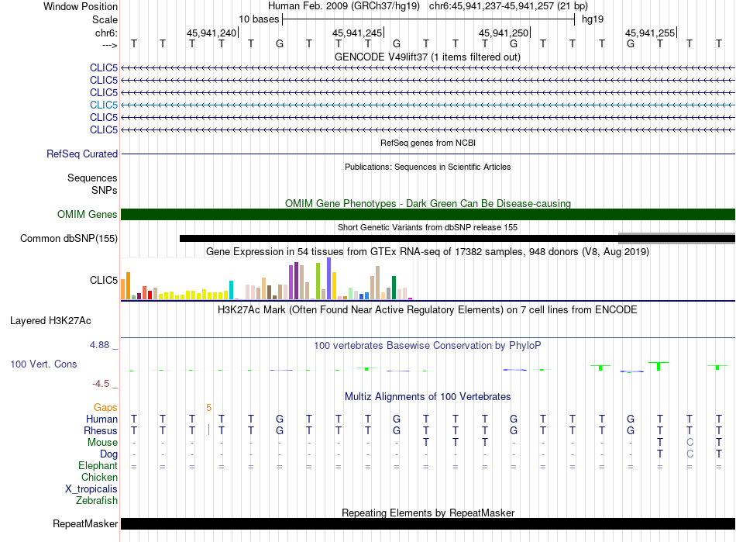Open the CLIC5 GTEx expression track label
Image resolution: width=736 pixels, height=542 pixels.
pos(104,281)
